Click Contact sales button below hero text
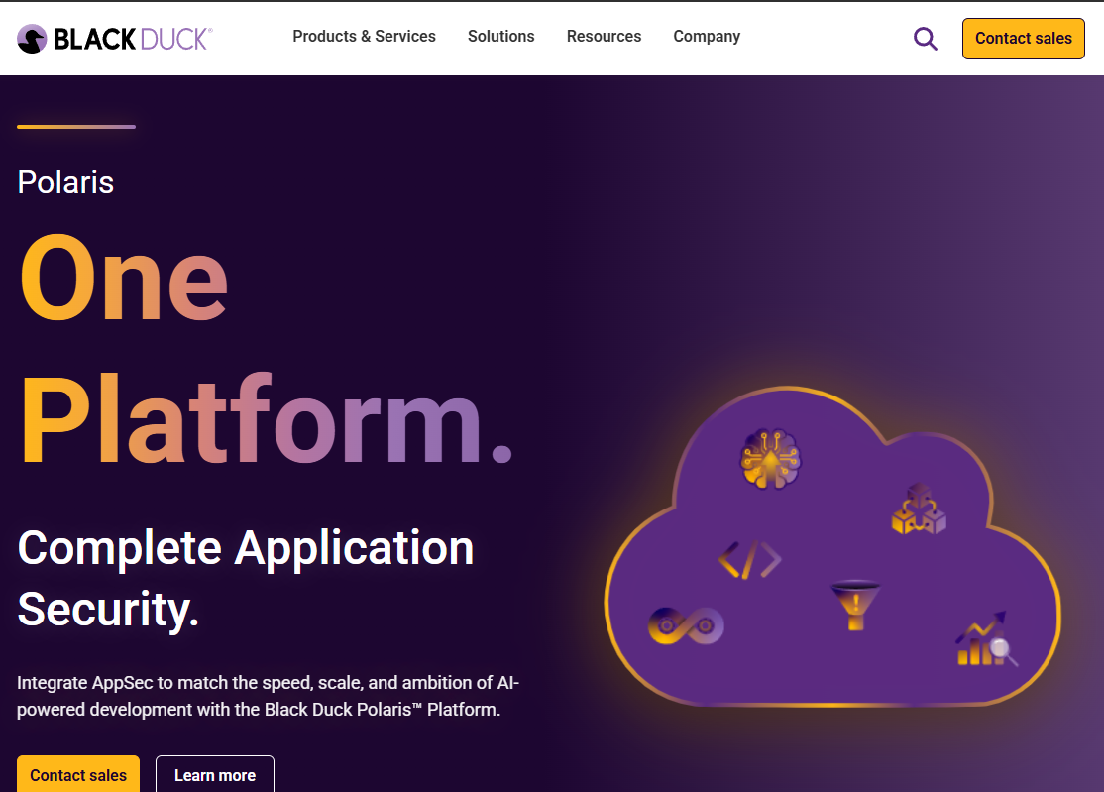This screenshot has width=1104, height=792. tap(78, 774)
